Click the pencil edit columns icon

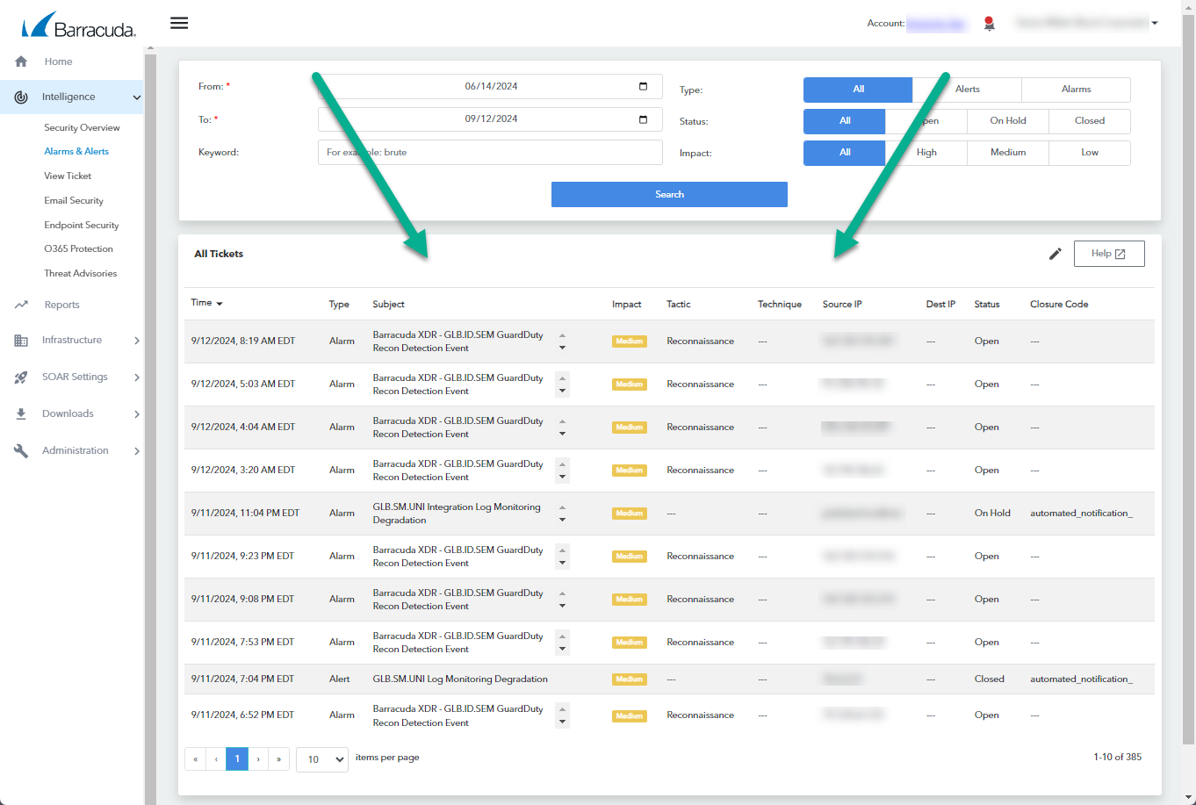point(1056,254)
